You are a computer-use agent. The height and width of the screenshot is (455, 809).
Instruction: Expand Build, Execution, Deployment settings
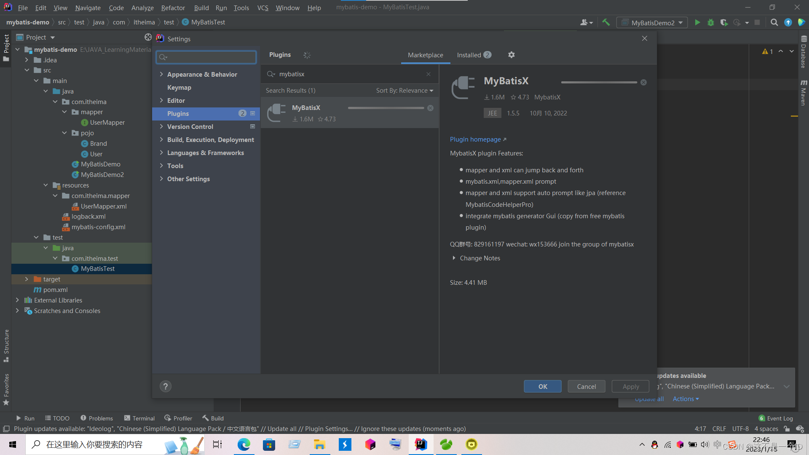[161, 139]
